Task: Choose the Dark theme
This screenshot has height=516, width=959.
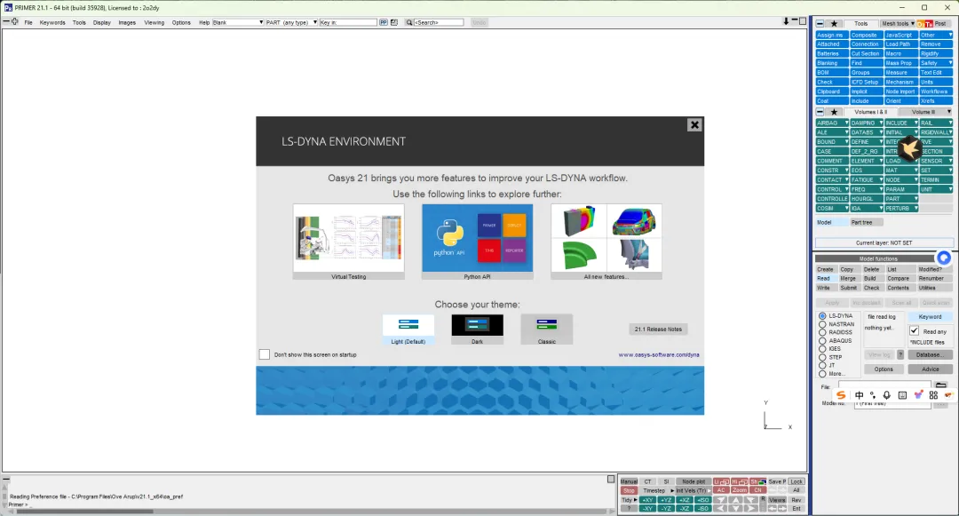Action: click(477, 329)
